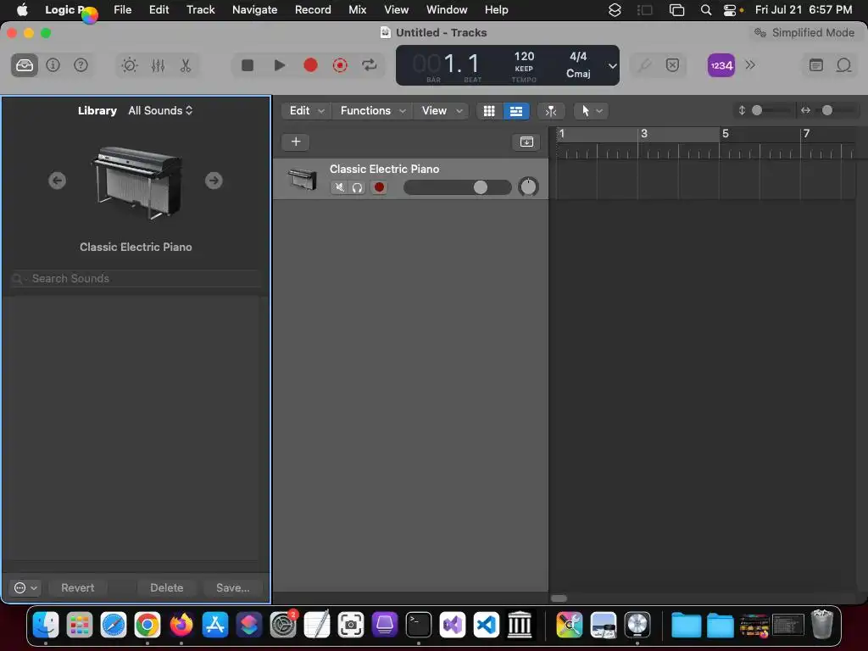868x651 pixels.
Task: Open the Window menu
Action: pyautogui.click(x=447, y=9)
